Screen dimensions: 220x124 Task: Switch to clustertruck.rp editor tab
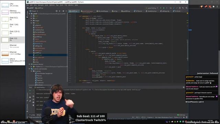152,11
